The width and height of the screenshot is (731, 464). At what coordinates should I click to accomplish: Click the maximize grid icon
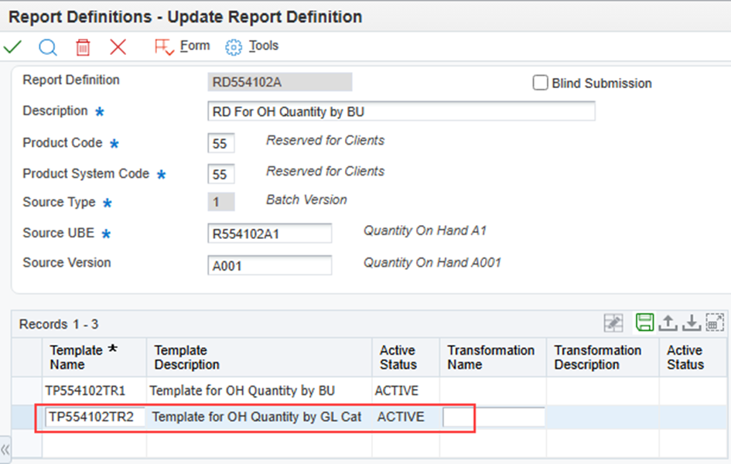coord(714,322)
